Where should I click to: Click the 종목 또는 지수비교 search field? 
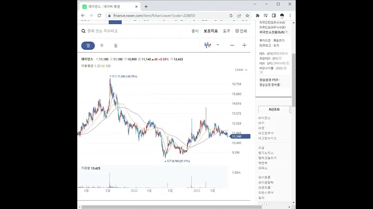pos(102,31)
